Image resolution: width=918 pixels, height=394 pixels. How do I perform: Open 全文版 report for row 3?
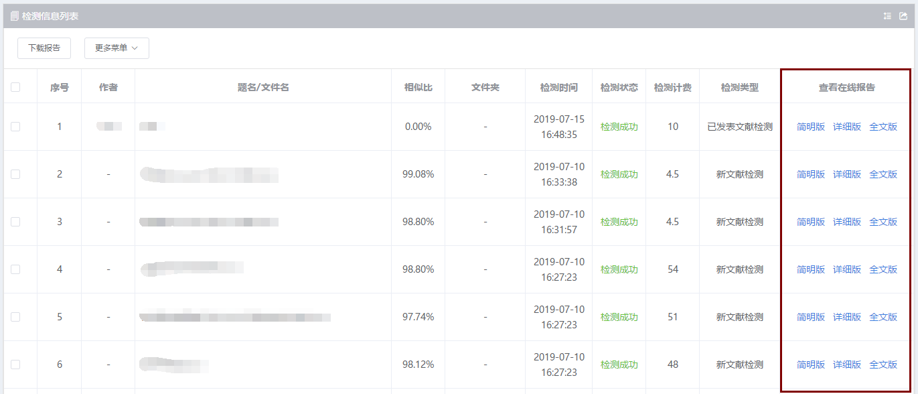pos(883,222)
